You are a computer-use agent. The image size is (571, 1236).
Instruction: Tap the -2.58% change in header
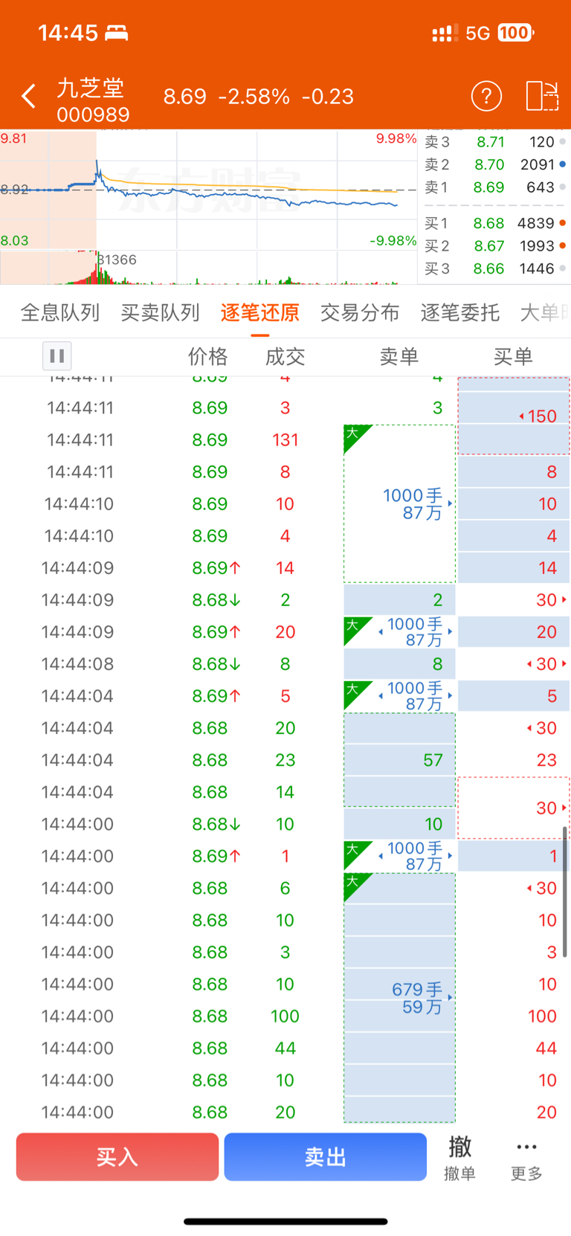point(254,97)
